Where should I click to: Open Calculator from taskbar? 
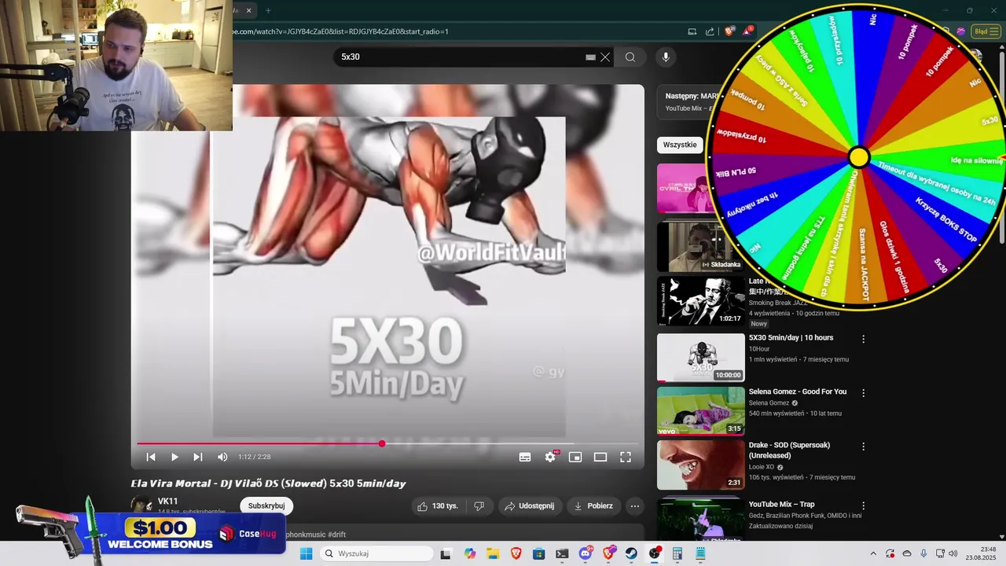(677, 553)
